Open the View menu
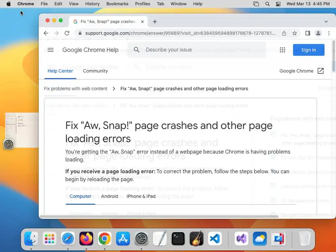 click(x=74, y=4)
